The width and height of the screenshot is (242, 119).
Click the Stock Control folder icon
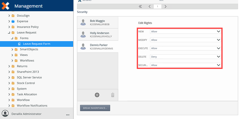[x=13, y=83]
